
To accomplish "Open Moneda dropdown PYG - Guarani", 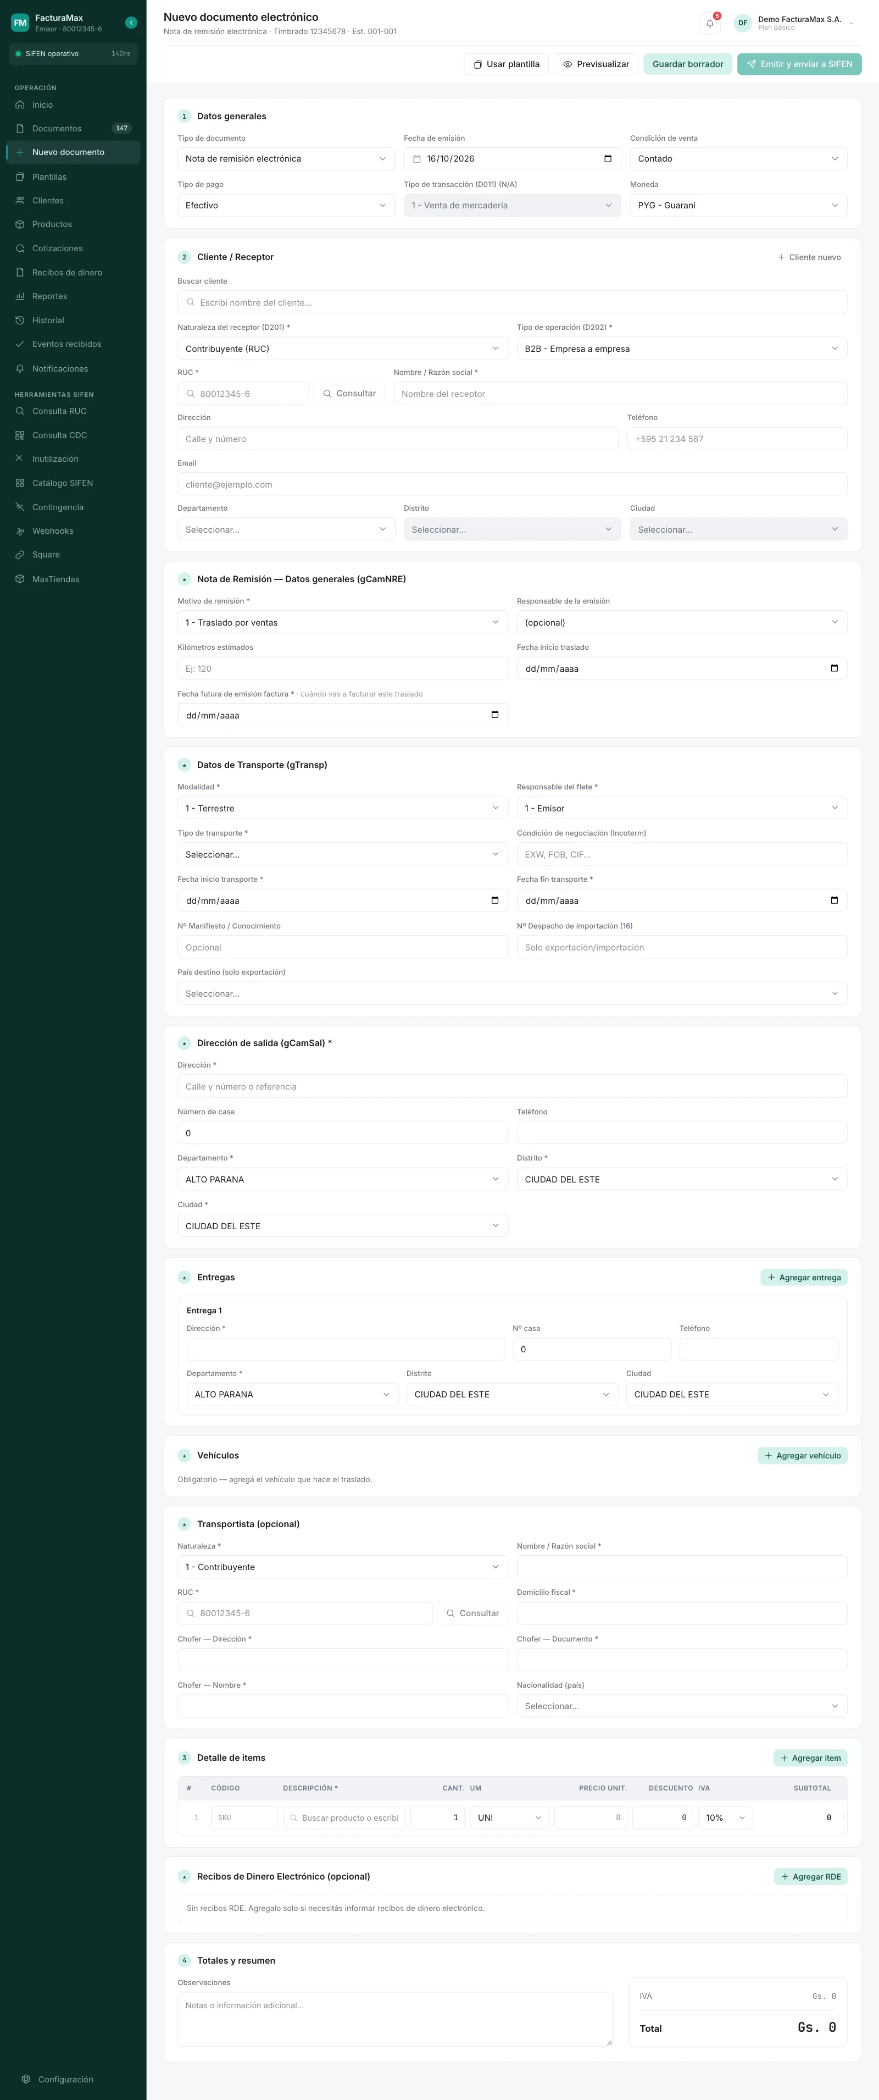I will pyautogui.click(x=738, y=206).
